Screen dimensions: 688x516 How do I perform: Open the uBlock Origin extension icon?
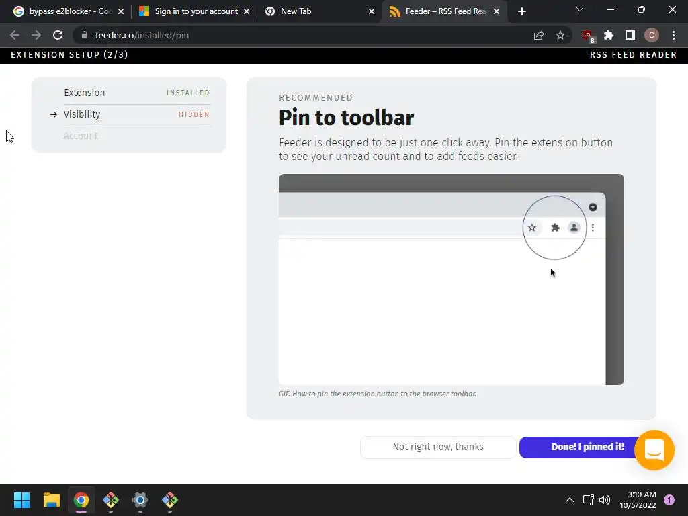point(588,36)
